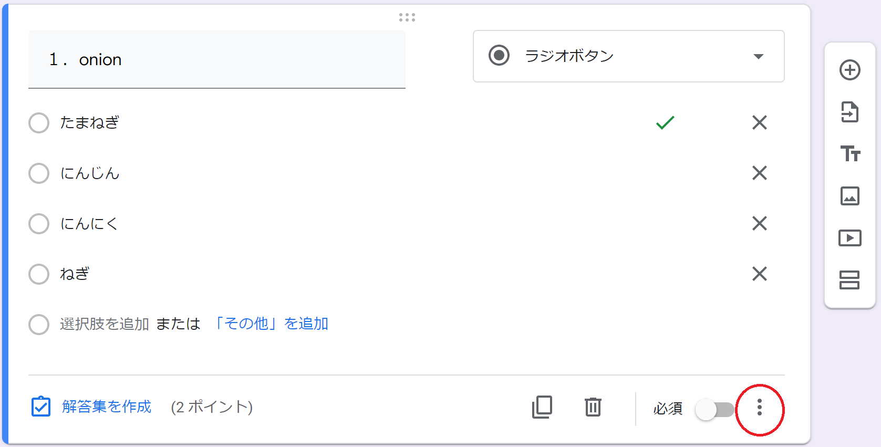Select the にんじん radio button

(x=39, y=173)
